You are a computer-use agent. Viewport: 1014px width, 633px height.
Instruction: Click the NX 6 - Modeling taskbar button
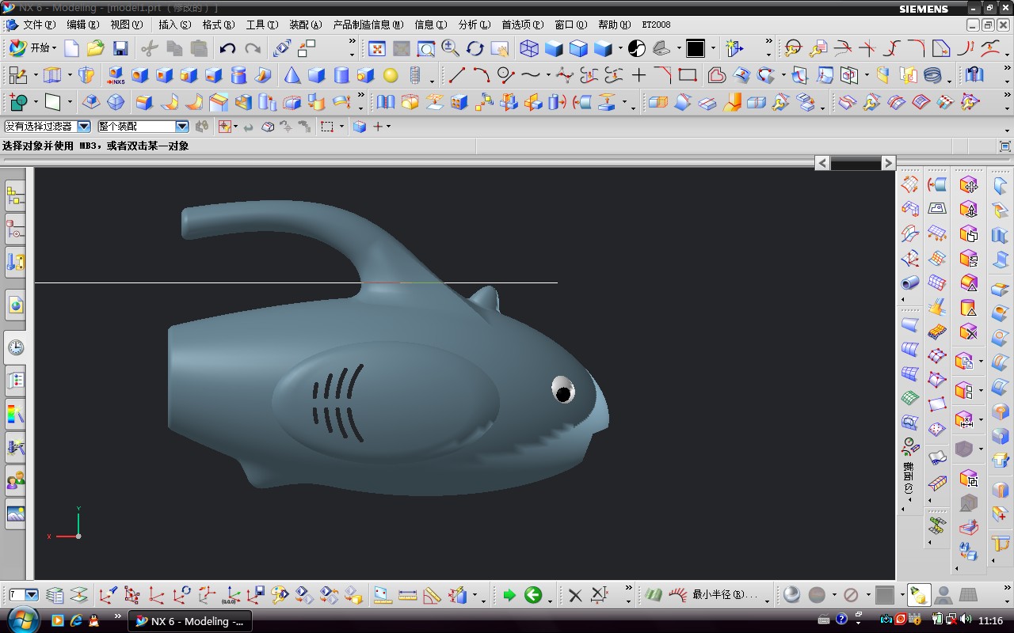(x=190, y=621)
